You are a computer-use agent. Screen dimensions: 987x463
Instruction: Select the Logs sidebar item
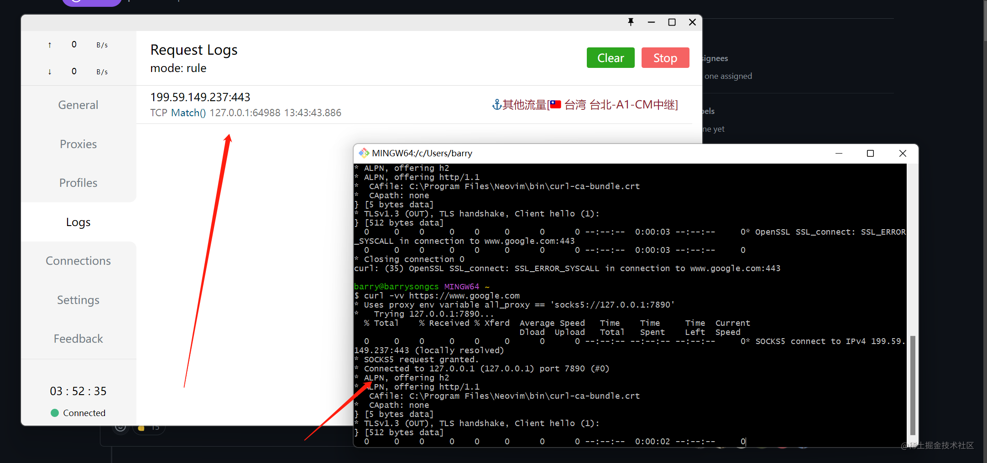click(78, 222)
